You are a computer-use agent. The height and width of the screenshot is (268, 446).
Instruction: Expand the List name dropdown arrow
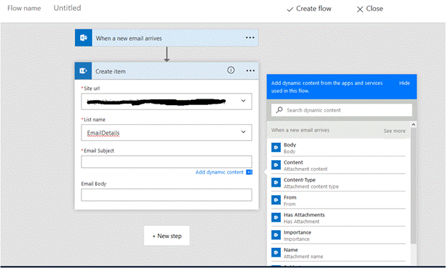pyautogui.click(x=243, y=131)
